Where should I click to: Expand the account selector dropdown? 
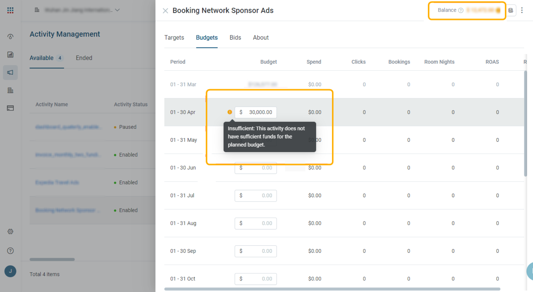pyautogui.click(x=118, y=10)
